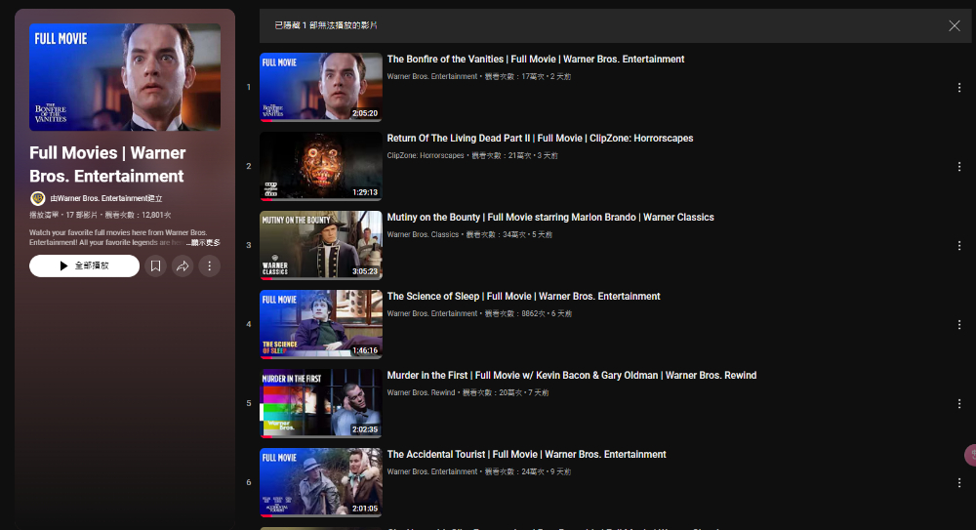
Task: Open Return Of The Living Dead Part II title
Action: click(x=540, y=139)
